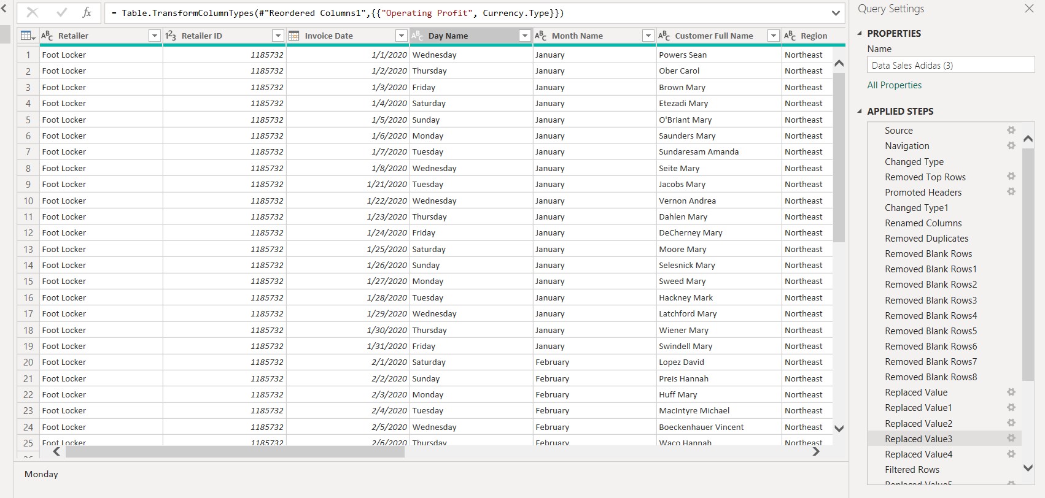This screenshot has height=498, width=1045.
Task: Close the Query Settings pane
Action: 1030,9
